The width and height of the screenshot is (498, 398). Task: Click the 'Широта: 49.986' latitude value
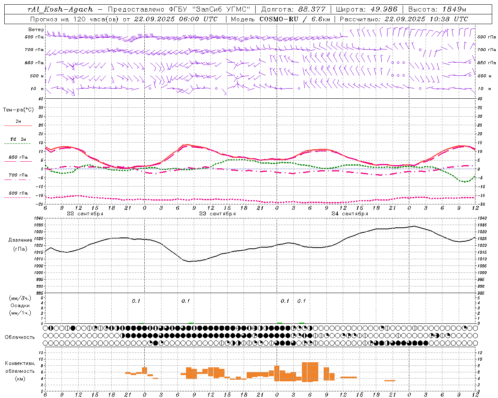click(366, 9)
